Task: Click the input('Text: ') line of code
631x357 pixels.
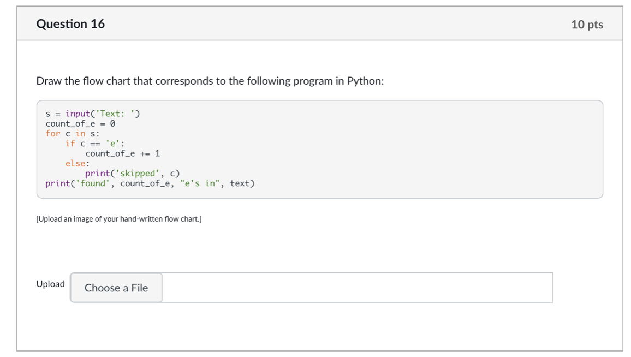Action: click(93, 113)
